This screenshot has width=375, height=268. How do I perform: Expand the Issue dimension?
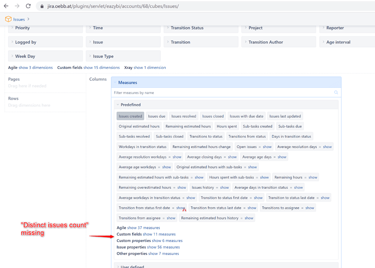point(123,42)
